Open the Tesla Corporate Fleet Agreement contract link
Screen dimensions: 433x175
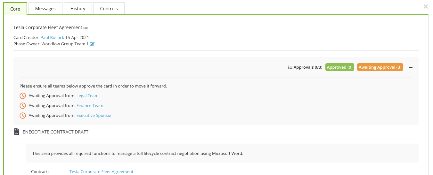pos(101,172)
